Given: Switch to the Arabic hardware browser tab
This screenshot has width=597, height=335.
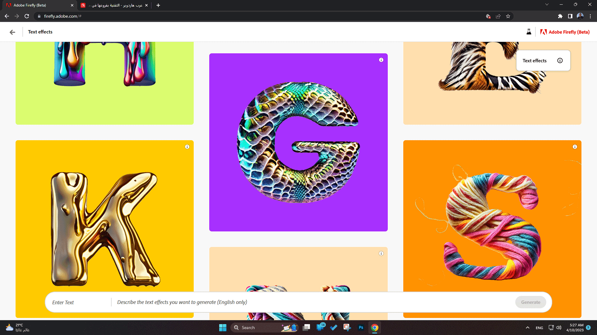Looking at the screenshot, I should point(114,5).
